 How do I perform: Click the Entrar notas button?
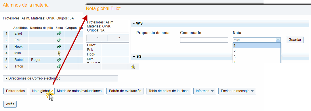[x=16, y=91]
